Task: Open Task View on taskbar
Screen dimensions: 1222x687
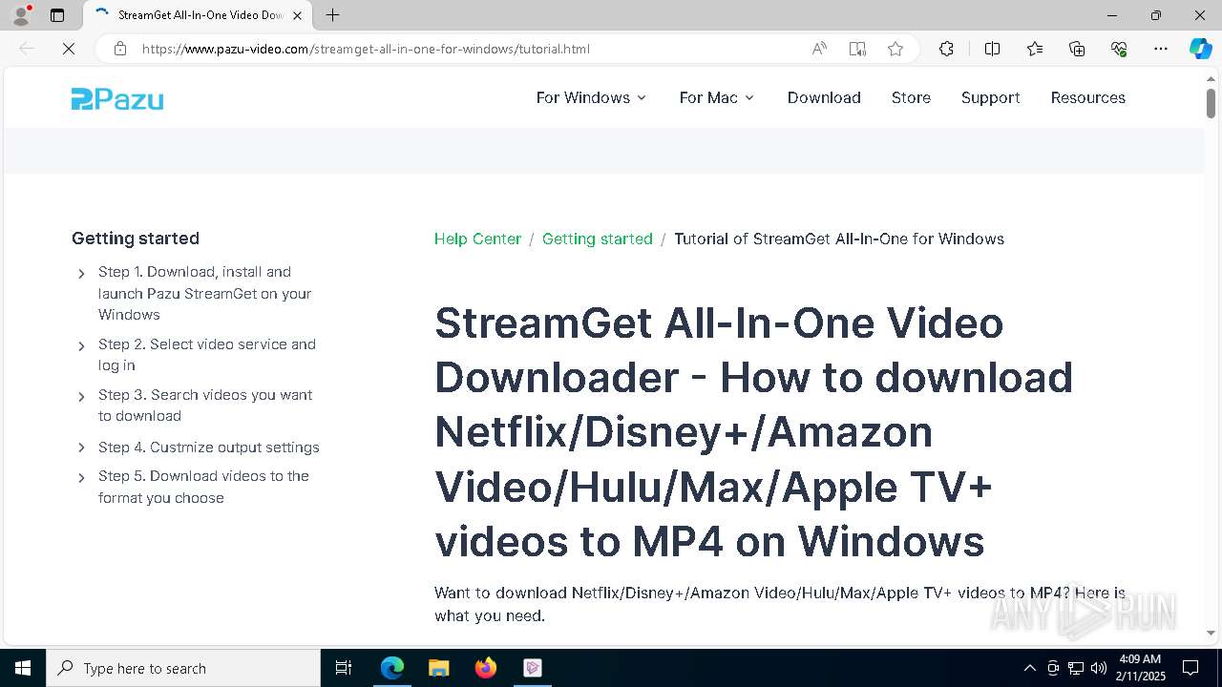Action: click(x=344, y=668)
